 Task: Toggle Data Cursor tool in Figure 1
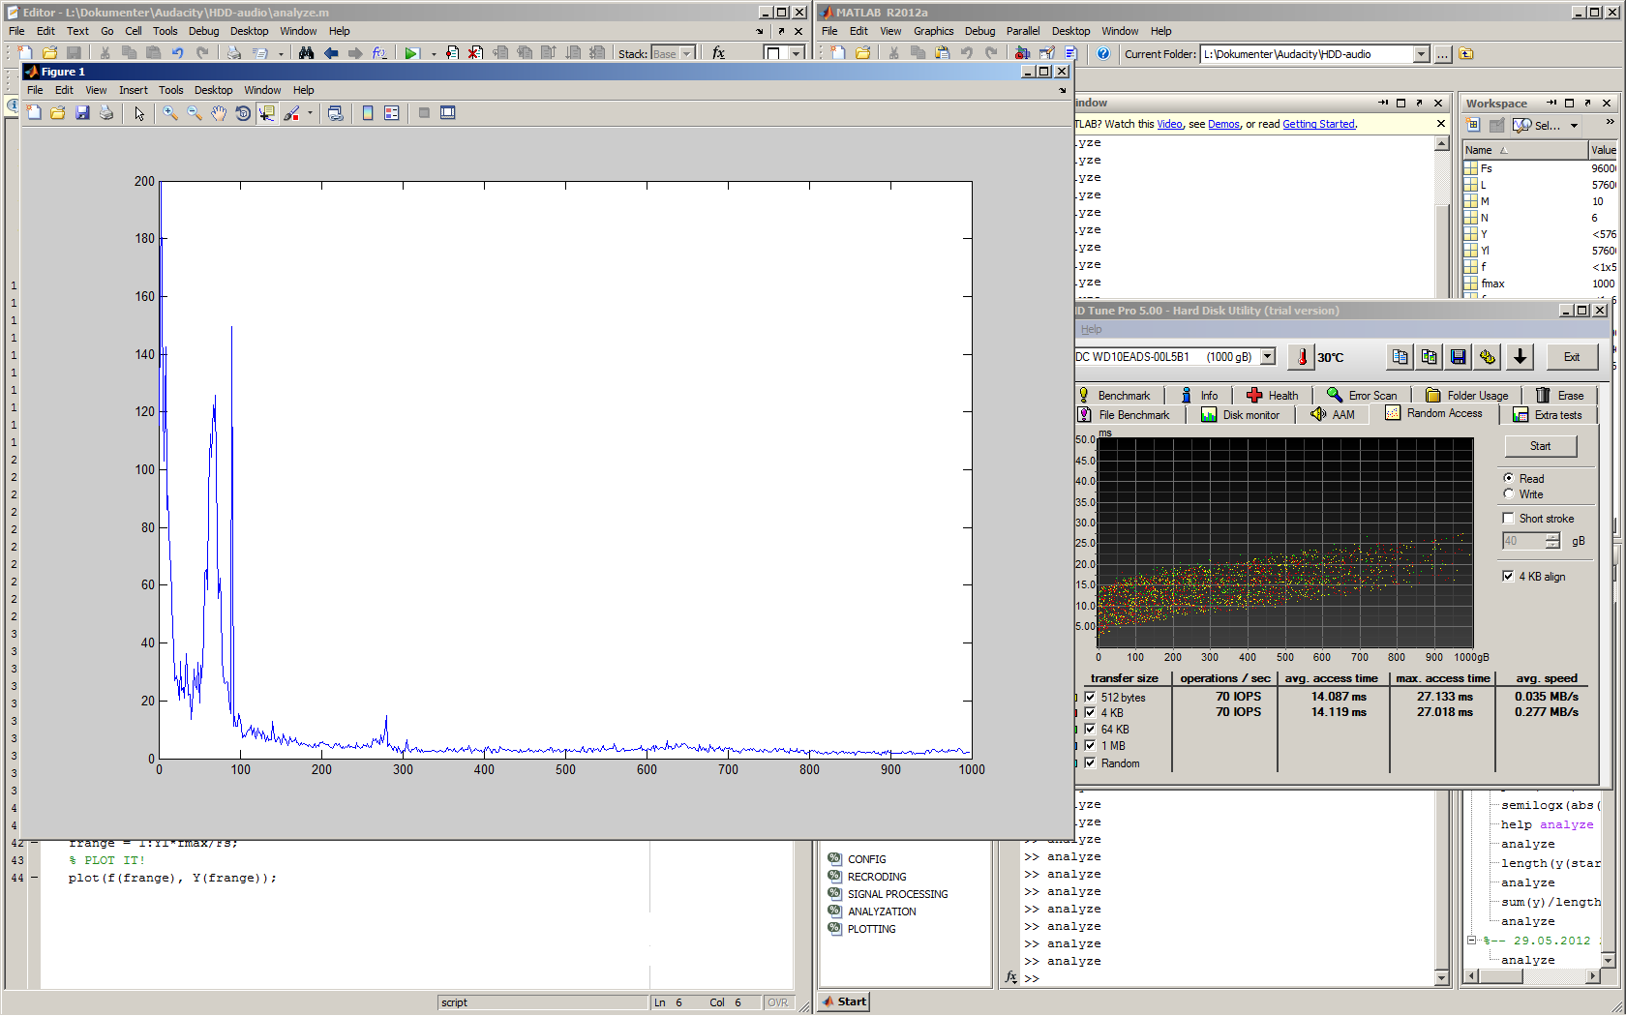click(x=267, y=113)
